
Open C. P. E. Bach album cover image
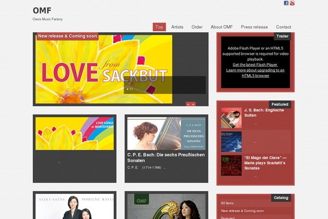(166, 134)
